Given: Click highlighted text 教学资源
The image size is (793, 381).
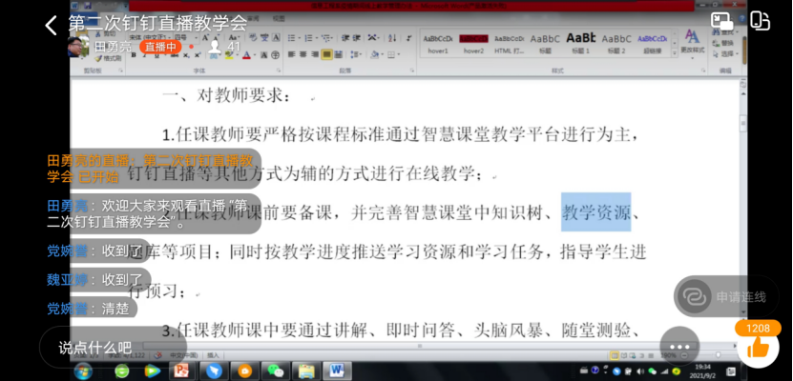Looking at the screenshot, I should tap(595, 212).
